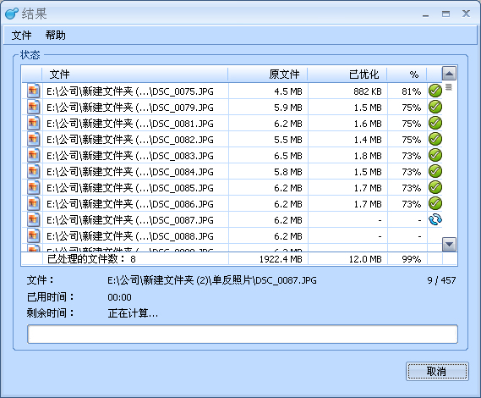
Task: Minimize the 结果 window
Action: tap(426, 14)
